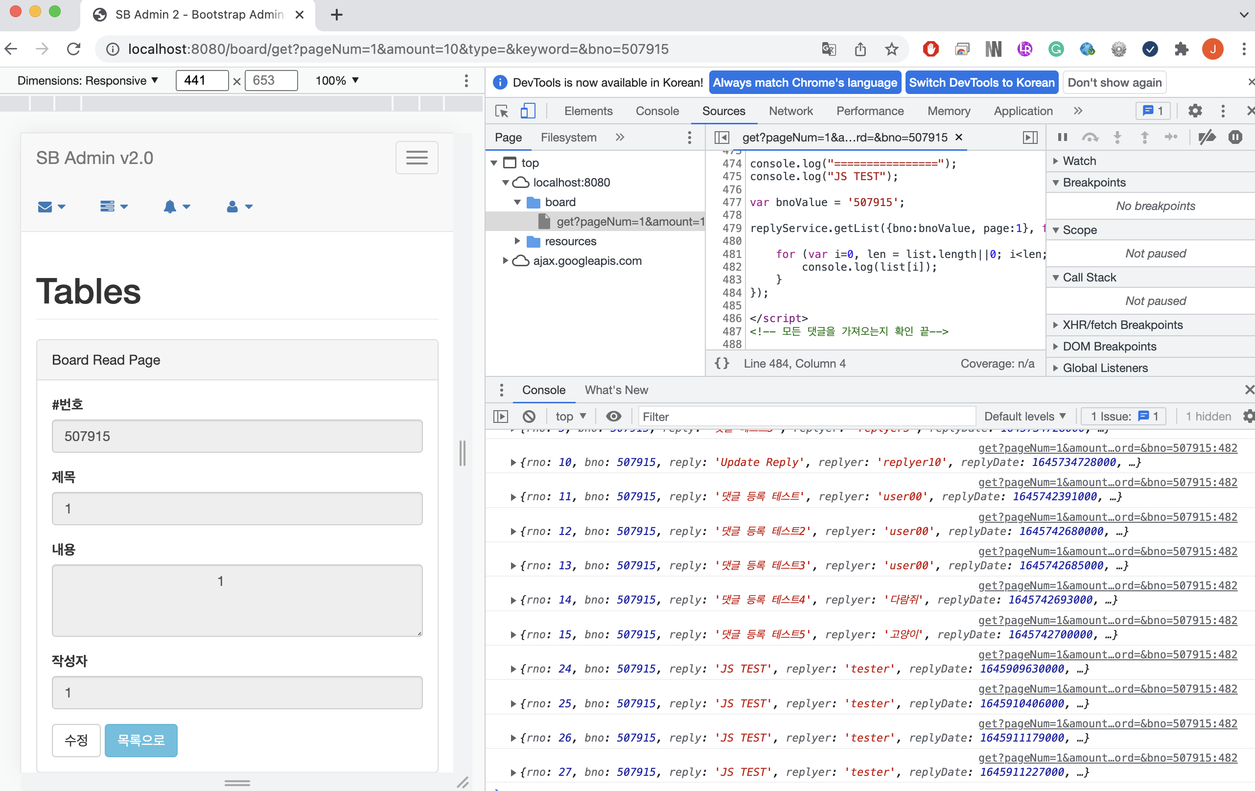Open the bell alerts dropdown
The height and width of the screenshot is (791, 1255).
coord(176,207)
